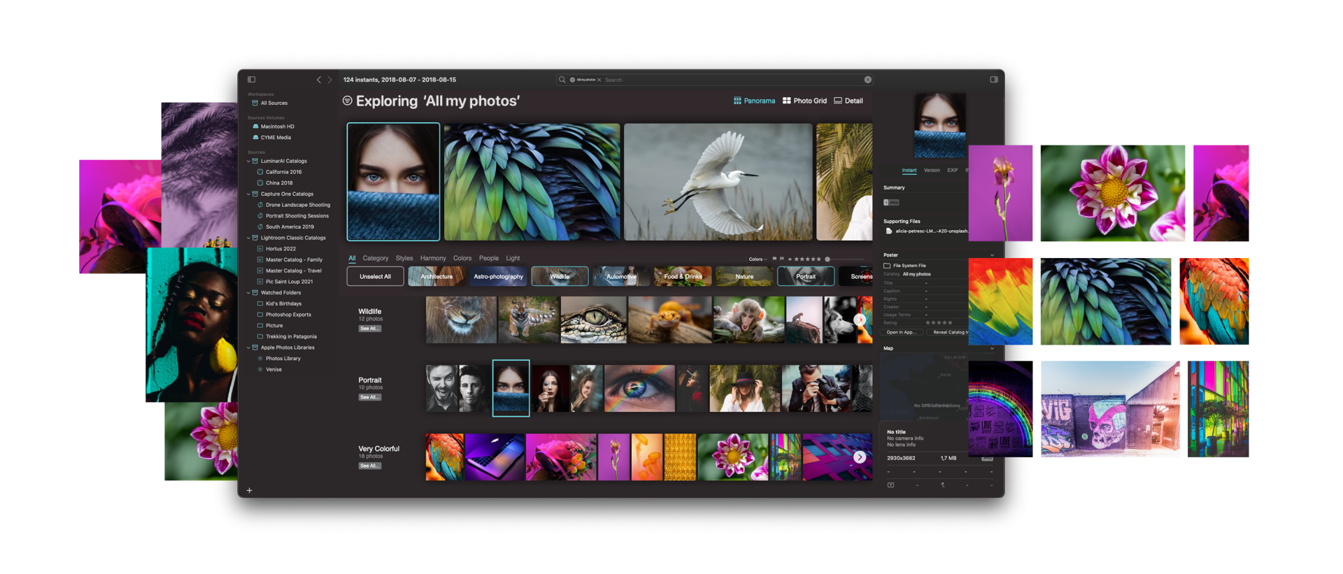Open the Detail view

point(848,101)
